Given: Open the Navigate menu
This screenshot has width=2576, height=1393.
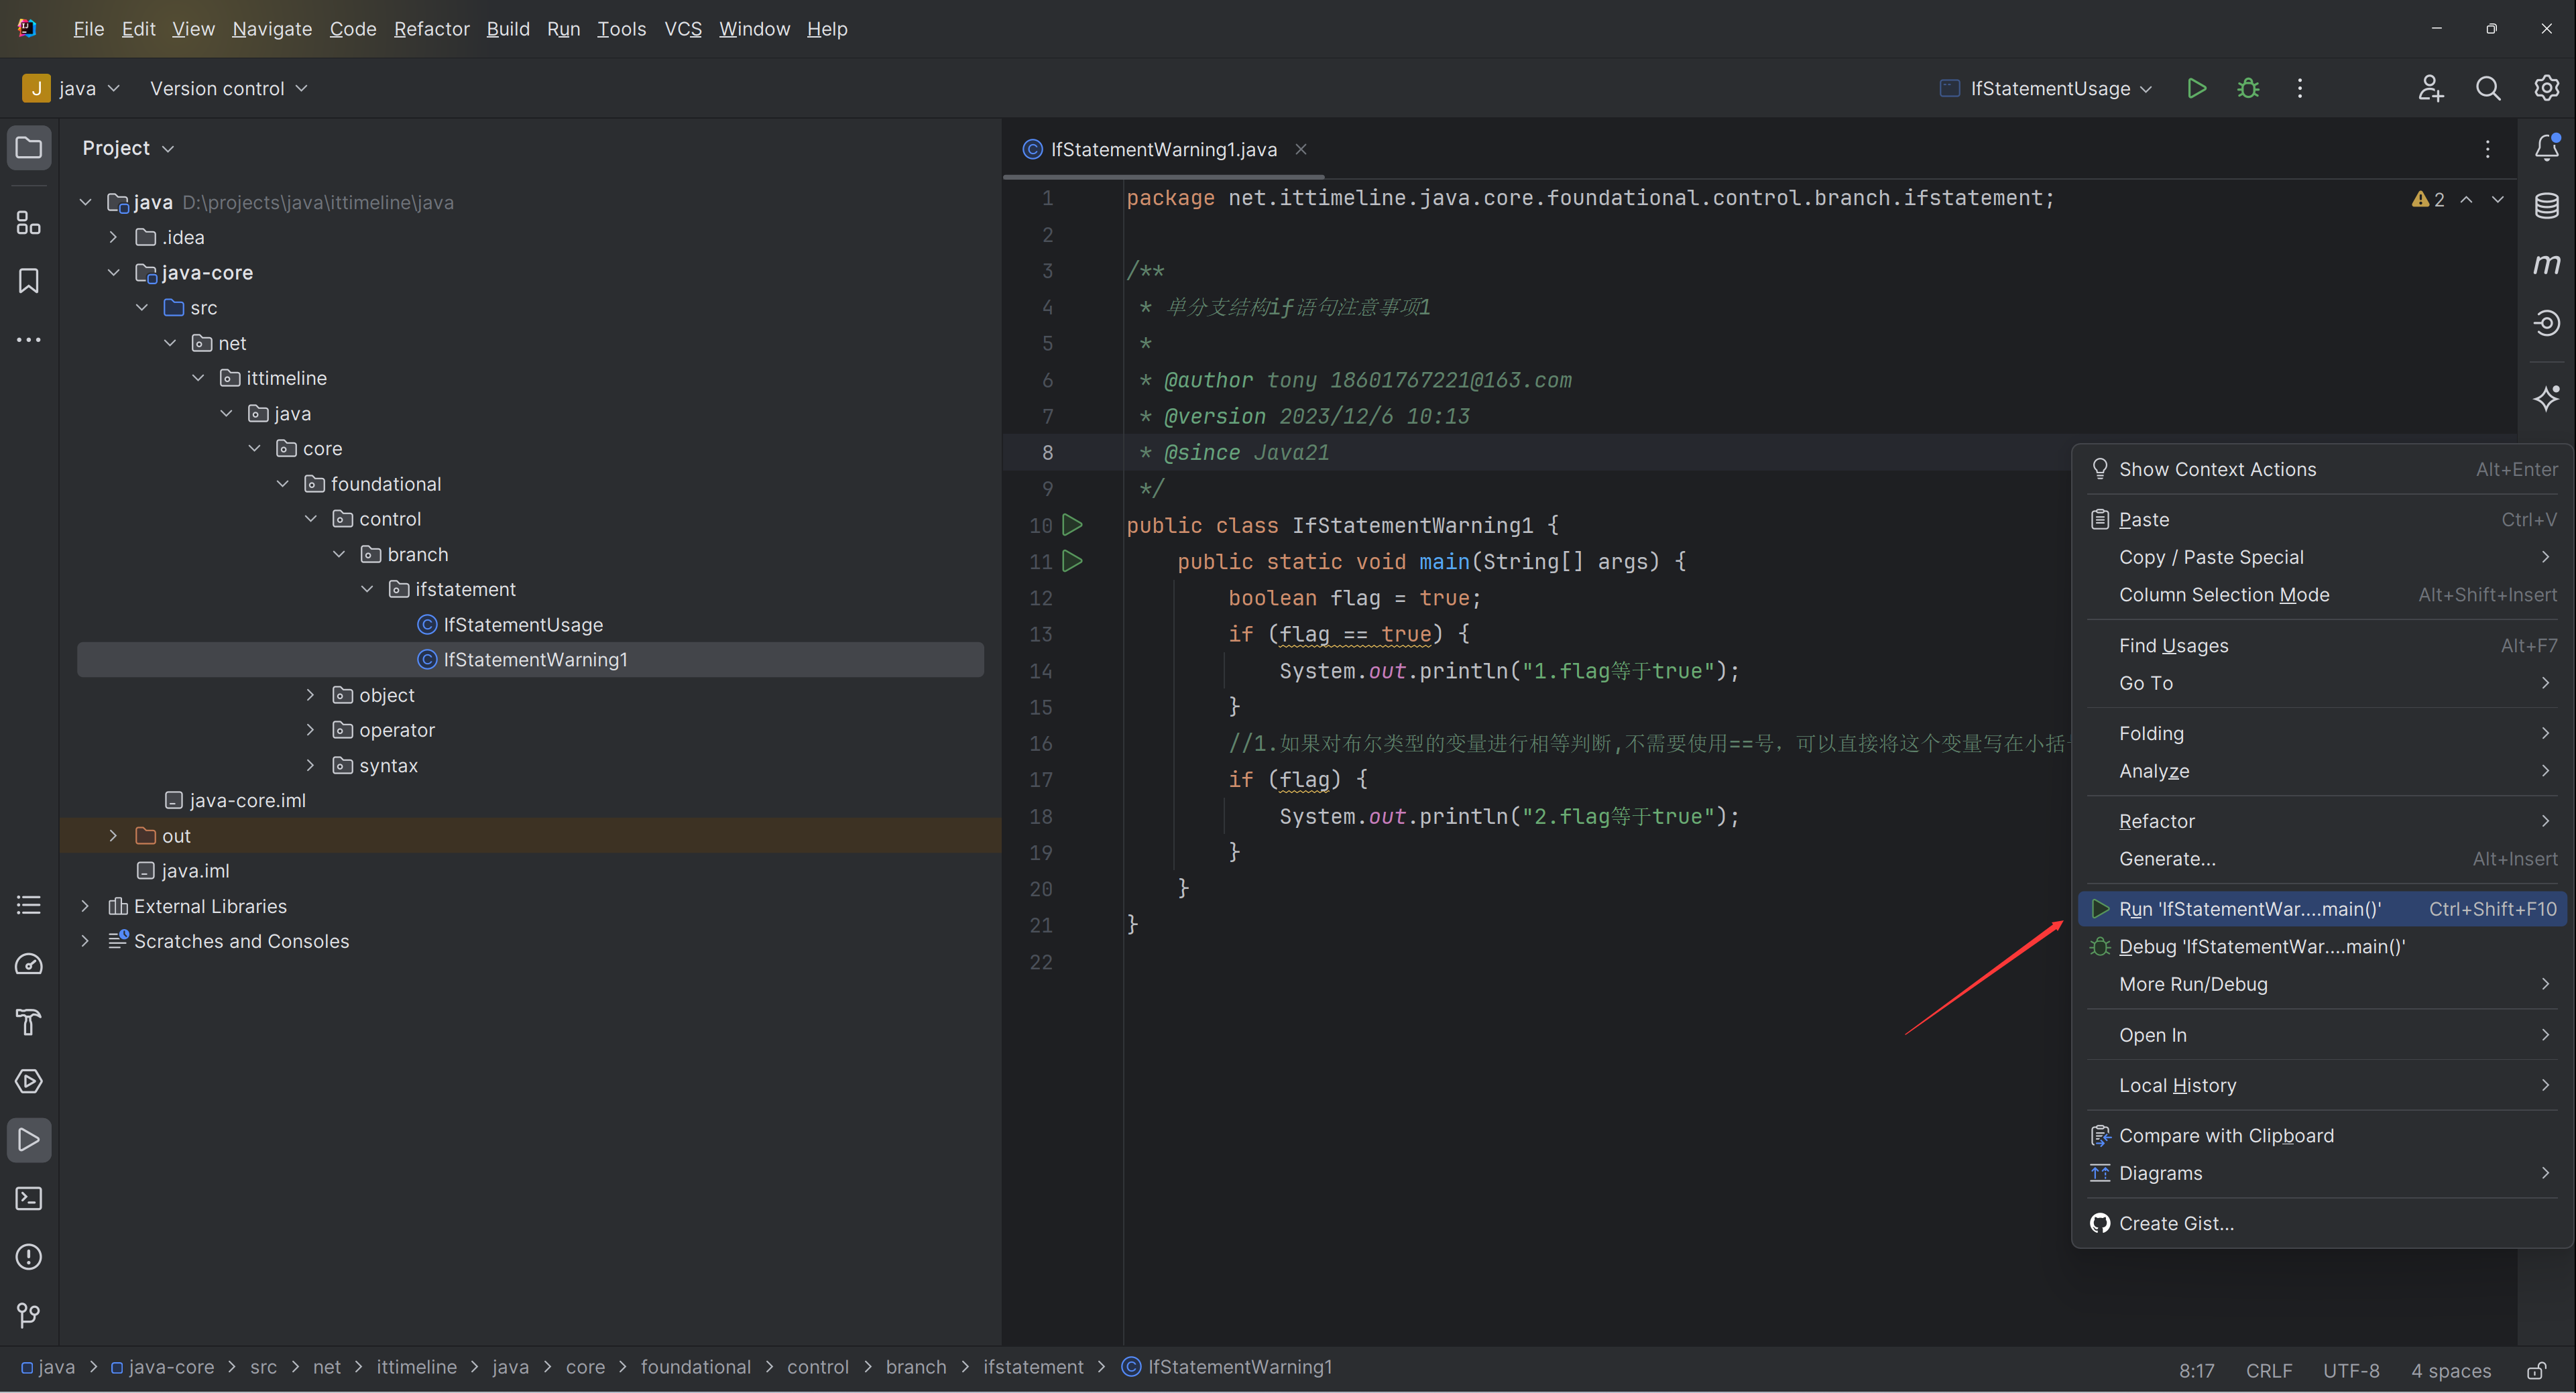Looking at the screenshot, I should tap(272, 29).
